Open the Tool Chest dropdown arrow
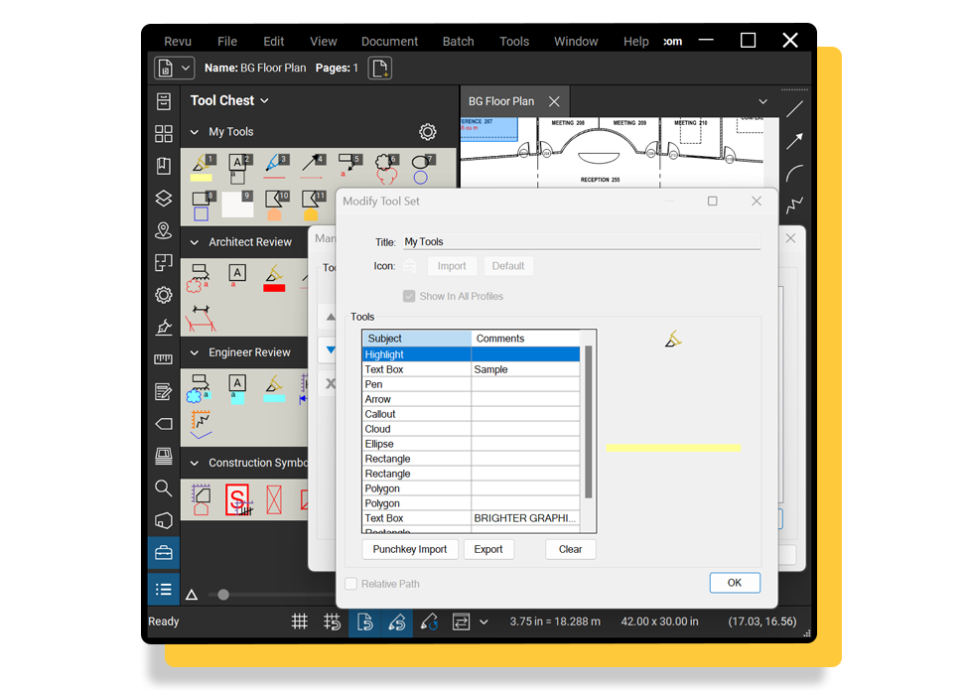The image size is (966, 690). click(x=265, y=101)
